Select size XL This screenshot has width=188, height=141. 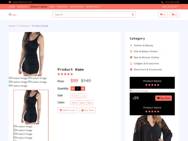pyautogui.click(x=85, y=96)
